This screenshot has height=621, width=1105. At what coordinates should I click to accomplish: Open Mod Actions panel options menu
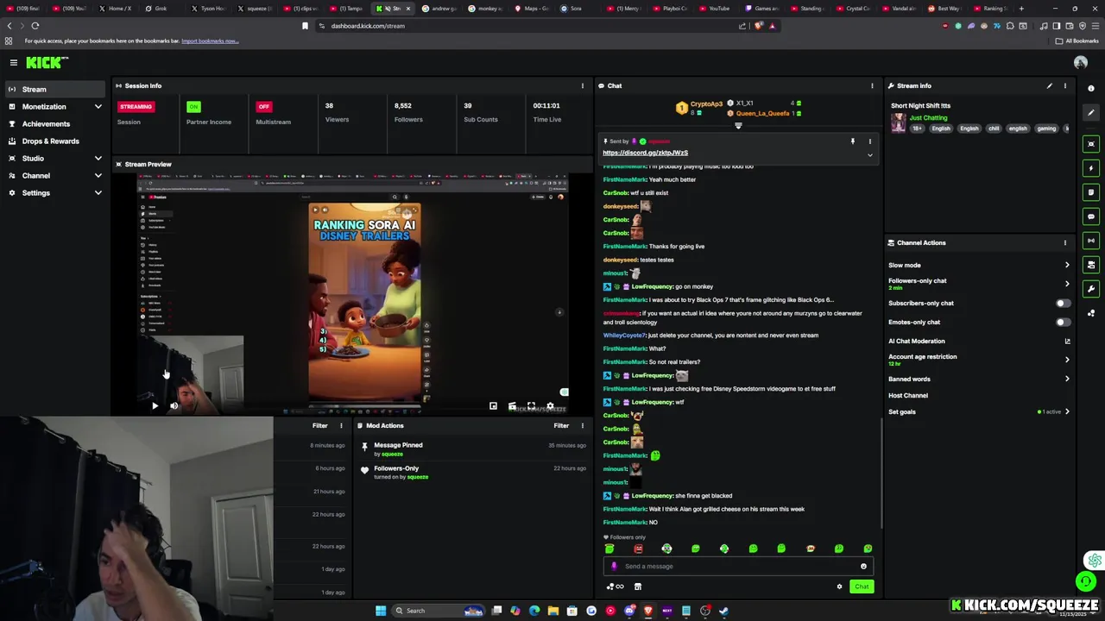(x=583, y=425)
